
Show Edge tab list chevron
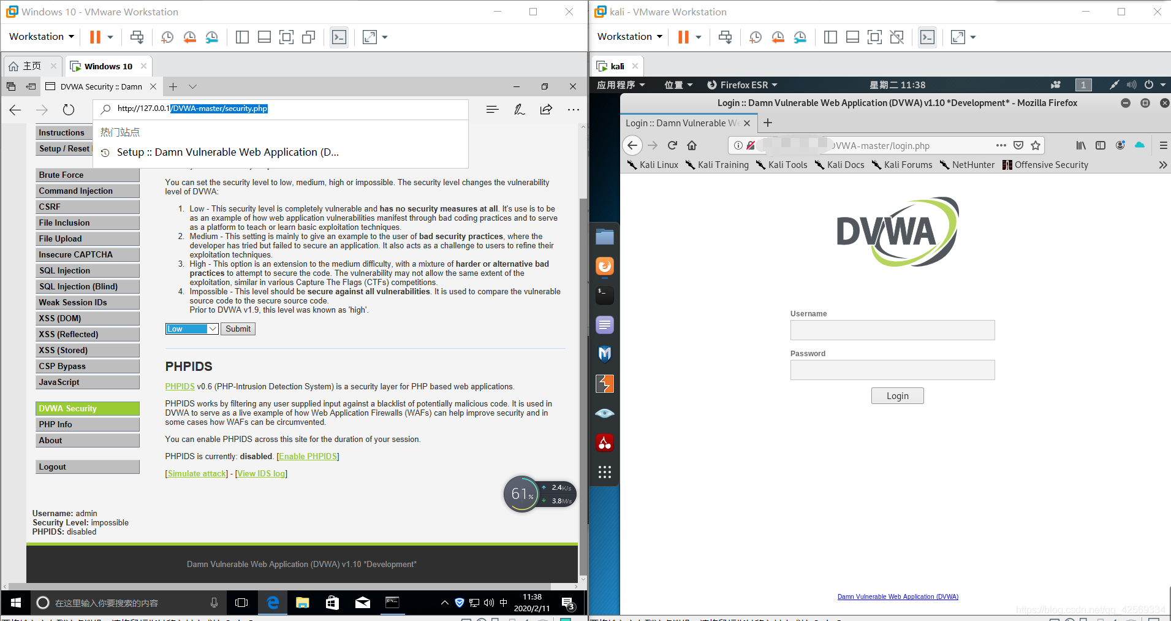coord(193,86)
